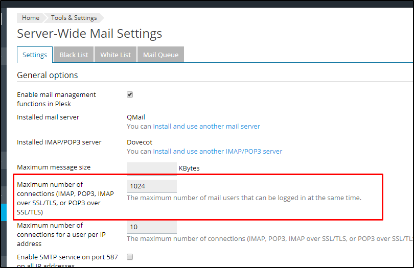
Task: Click the maximum connections field showing 1024
Action: click(152, 186)
